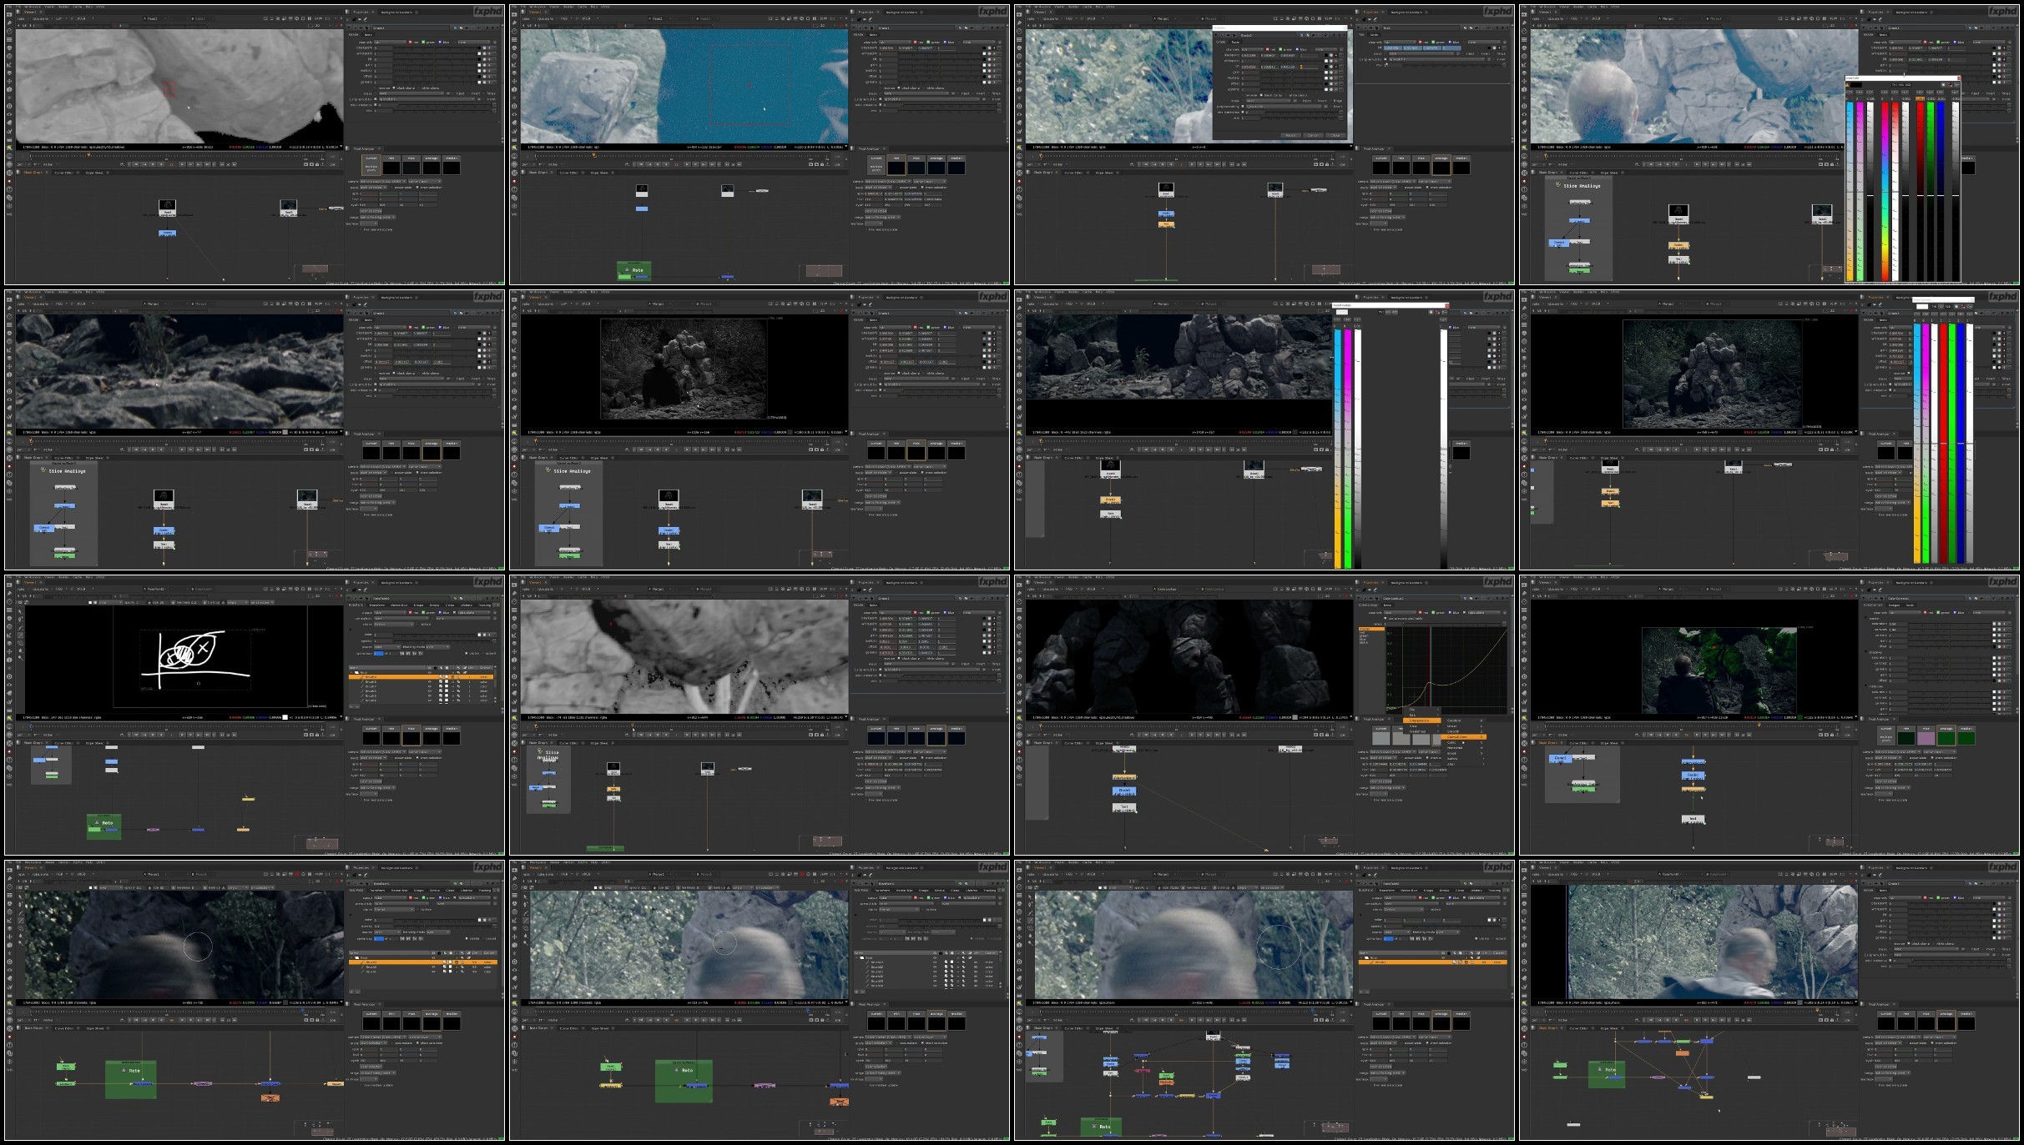The height and width of the screenshot is (1145, 2024).
Task: Open Viewer1 tab in blue water screenshot
Action: [x=533, y=12]
